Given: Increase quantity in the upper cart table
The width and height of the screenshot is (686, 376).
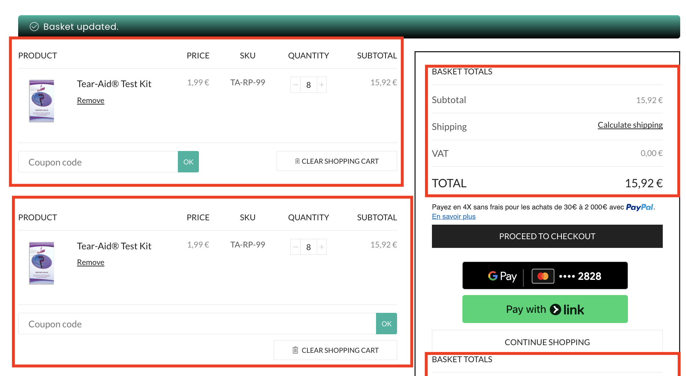Looking at the screenshot, I should click(x=322, y=85).
